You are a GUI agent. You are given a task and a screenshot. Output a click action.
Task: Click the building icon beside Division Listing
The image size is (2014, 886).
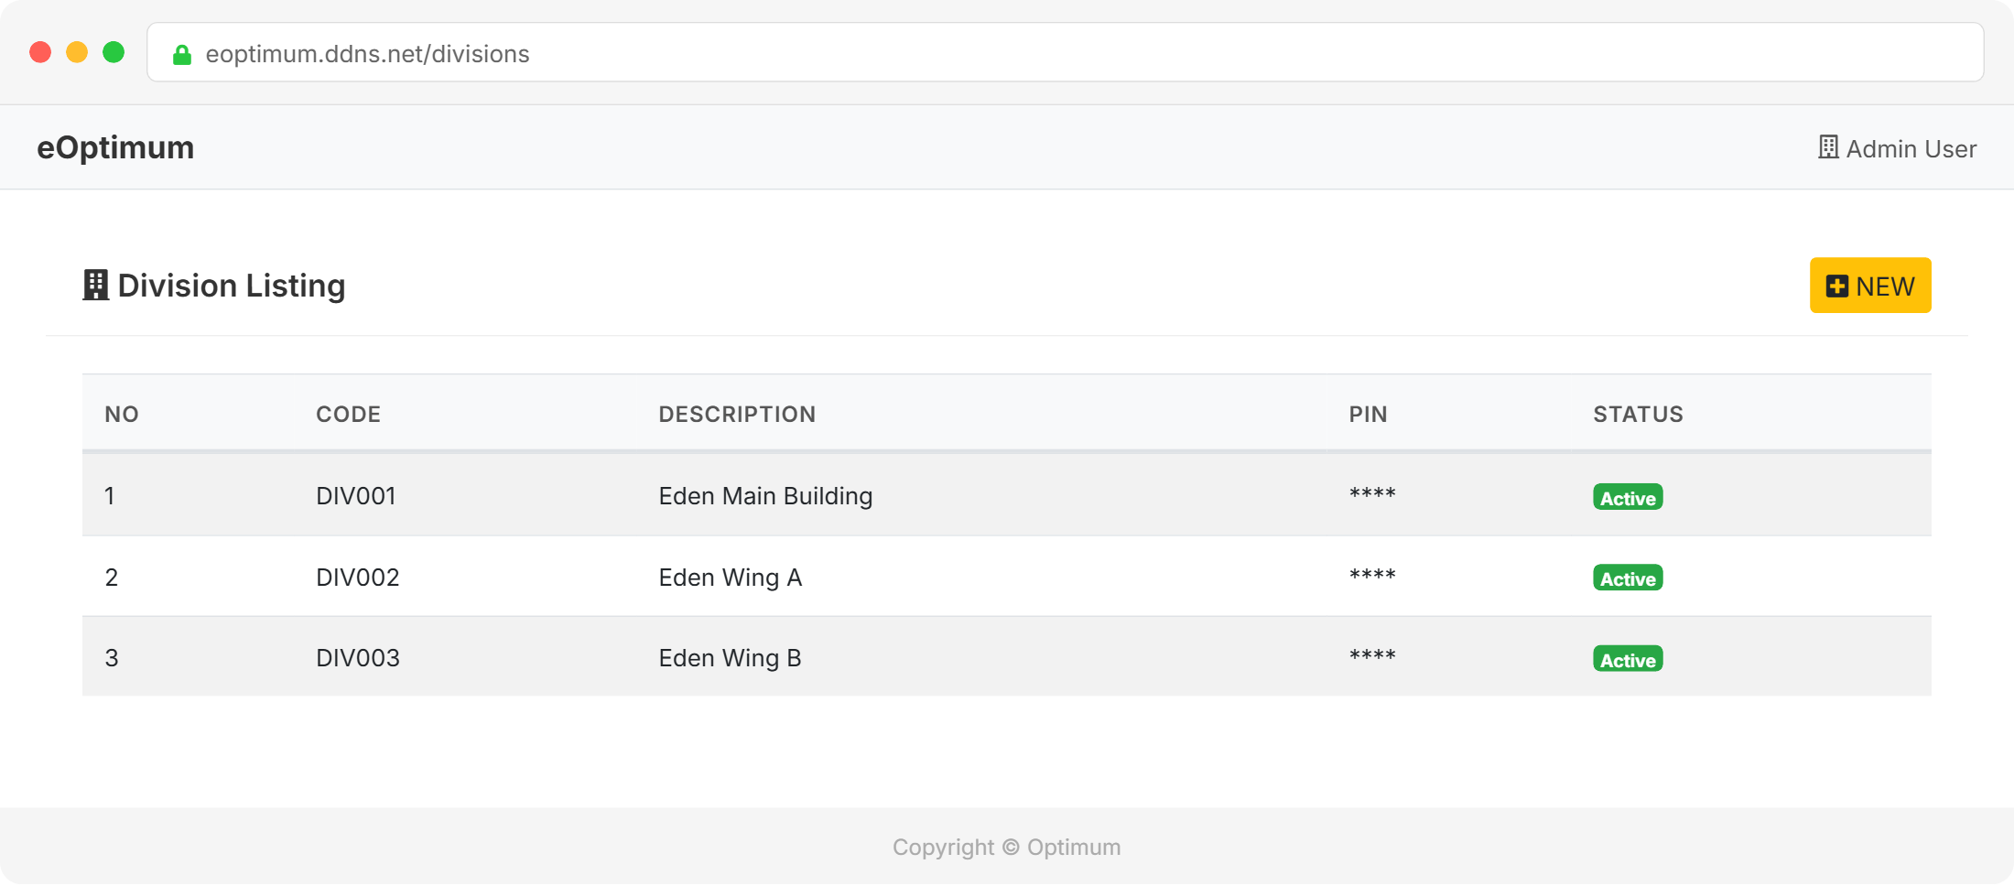click(x=95, y=286)
